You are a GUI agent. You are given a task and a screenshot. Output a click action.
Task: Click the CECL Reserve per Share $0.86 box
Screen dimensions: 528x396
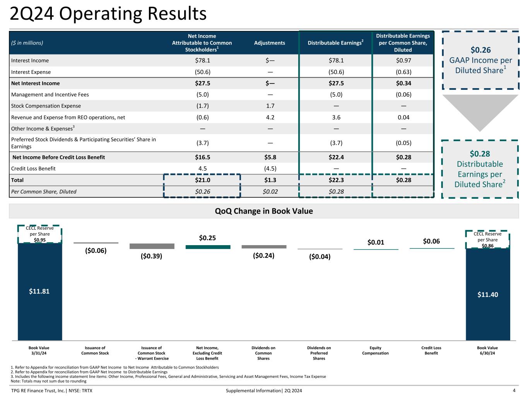tap(487, 239)
